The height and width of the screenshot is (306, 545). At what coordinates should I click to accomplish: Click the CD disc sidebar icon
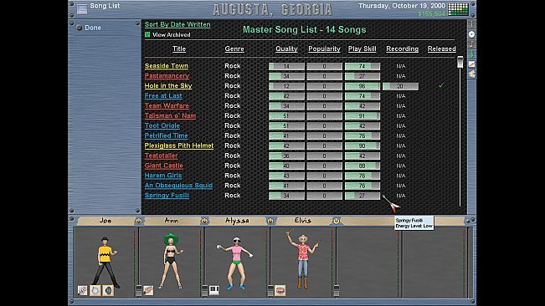tap(471, 34)
